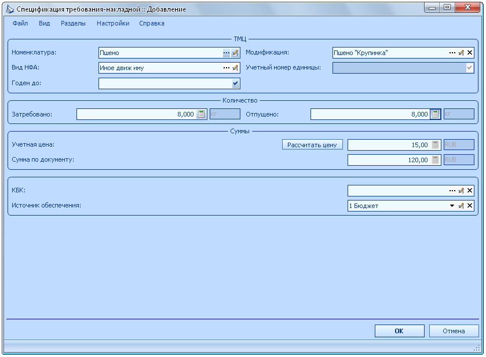
Task: Open the Вид НФА lookup ellipsis button
Action: tap(226, 68)
